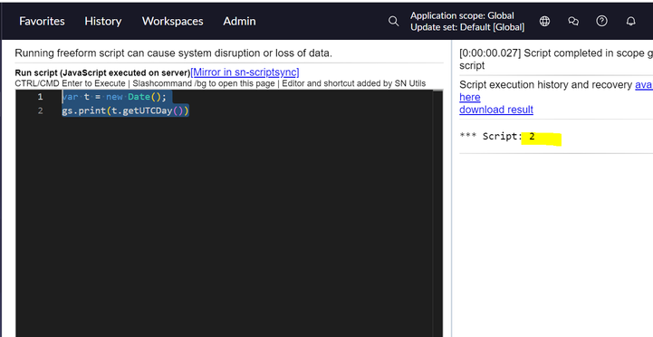
Task: Click code line 1 'var t = new Date();'
Action: tap(114, 97)
